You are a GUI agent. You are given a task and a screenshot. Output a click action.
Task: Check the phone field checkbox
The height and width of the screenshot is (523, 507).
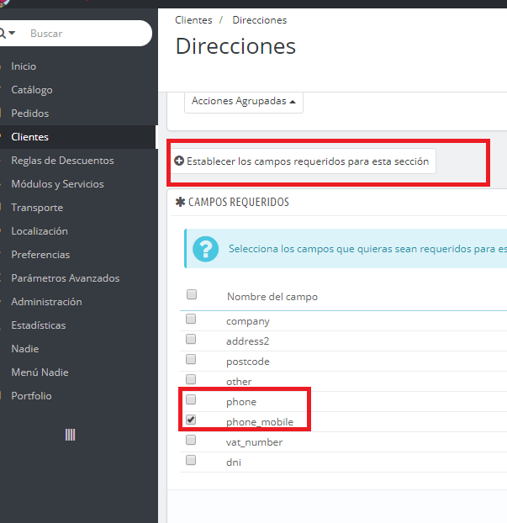(x=191, y=399)
